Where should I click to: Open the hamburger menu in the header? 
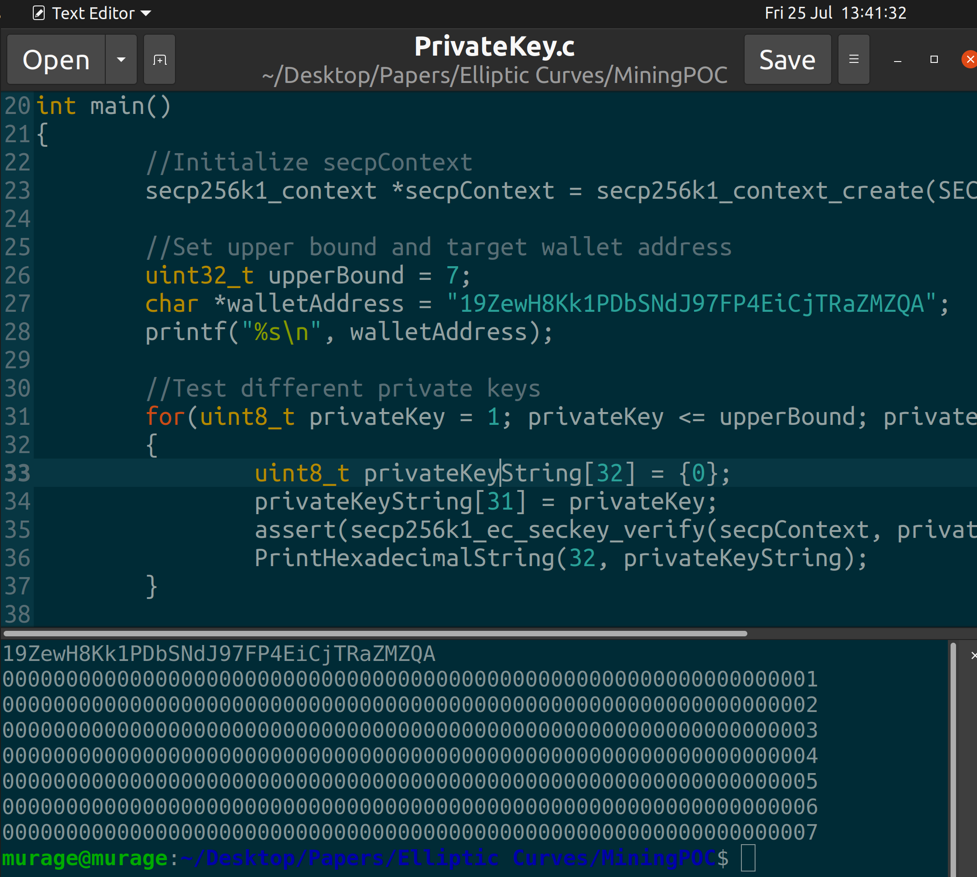[x=853, y=59]
